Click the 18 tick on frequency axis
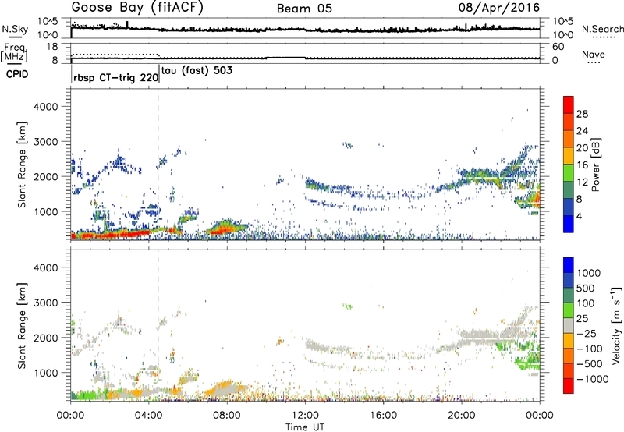Viewport: 624px width, 432px height. click(x=52, y=47)
